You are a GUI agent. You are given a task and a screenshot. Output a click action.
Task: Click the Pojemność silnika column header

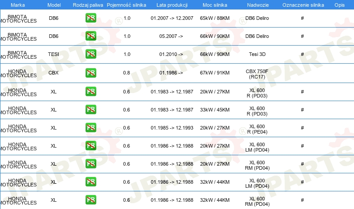[x=126, y=5]
